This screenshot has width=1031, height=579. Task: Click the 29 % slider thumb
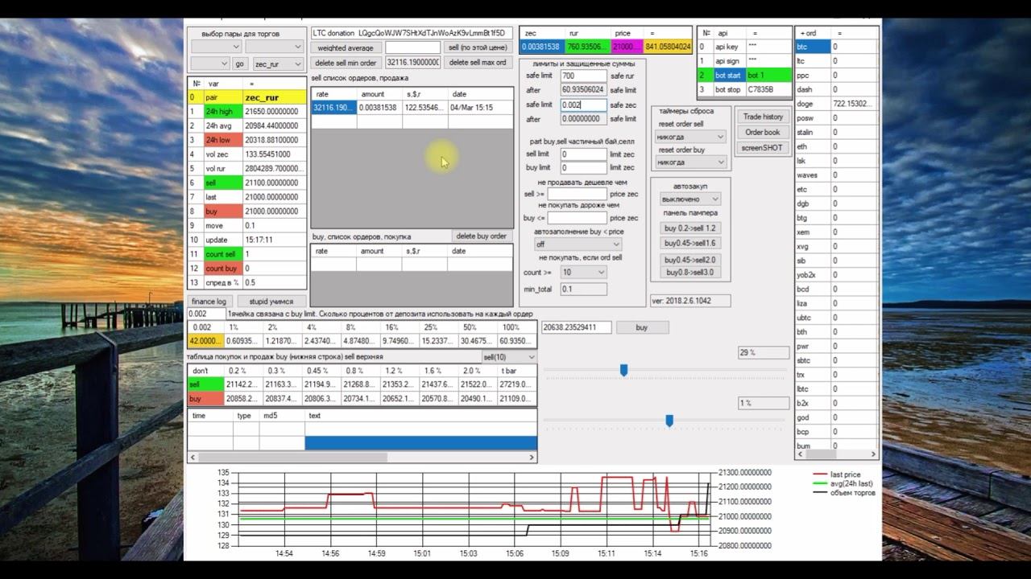click(x=623, y=370)
